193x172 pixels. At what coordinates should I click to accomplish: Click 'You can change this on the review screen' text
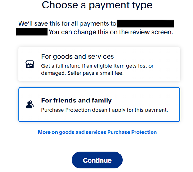111,32
